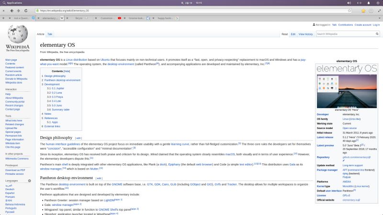Click the Create account link
This screenshot has width=383, height=215.
click(x=363, y=25)
